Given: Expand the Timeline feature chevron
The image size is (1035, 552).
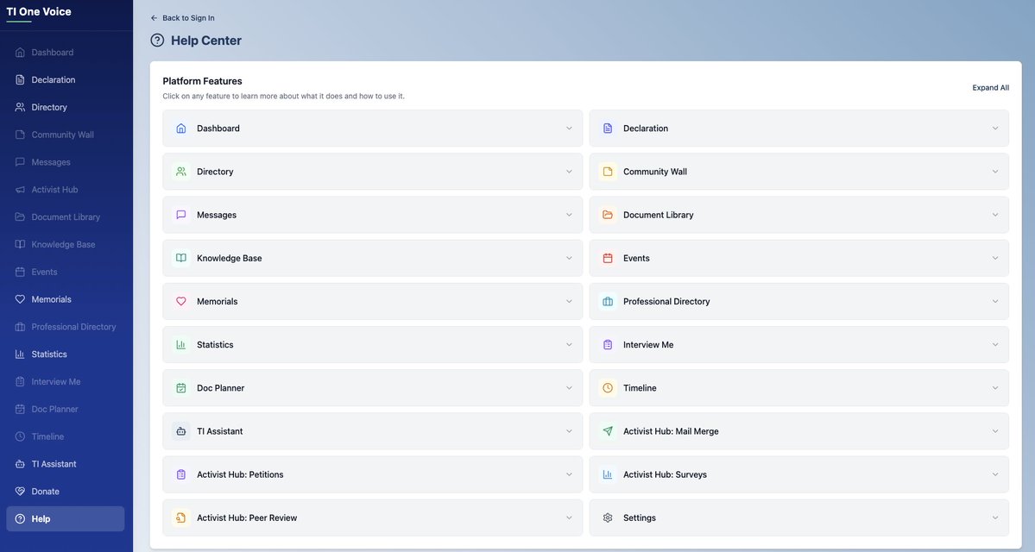Looking at the screenshot, I should pyautogui.click(x=995, y=388).
